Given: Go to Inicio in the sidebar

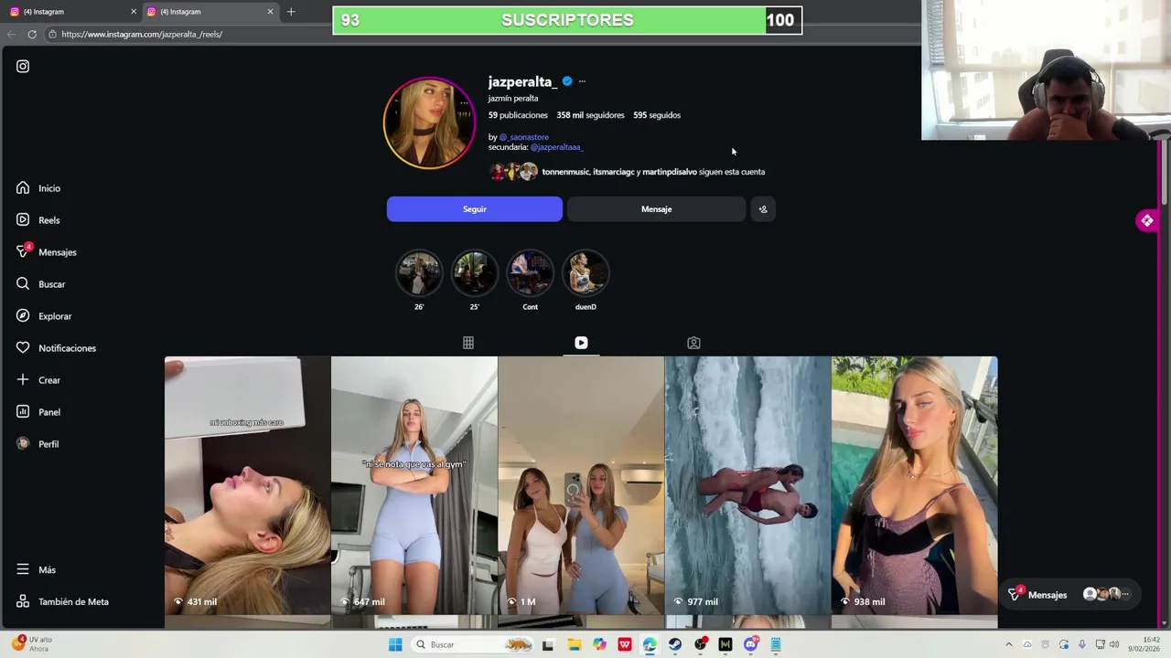Looking at the screenshot, I should point(38,188).
